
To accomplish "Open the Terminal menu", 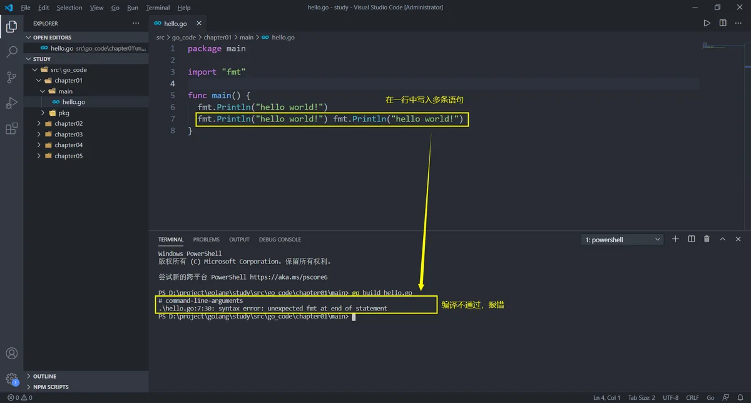I will click(158, 8).
